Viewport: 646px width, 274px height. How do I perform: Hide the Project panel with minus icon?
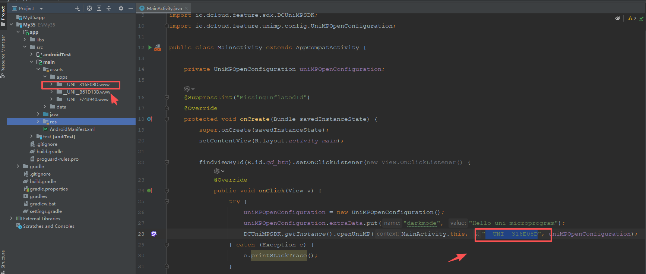(131, 8)
